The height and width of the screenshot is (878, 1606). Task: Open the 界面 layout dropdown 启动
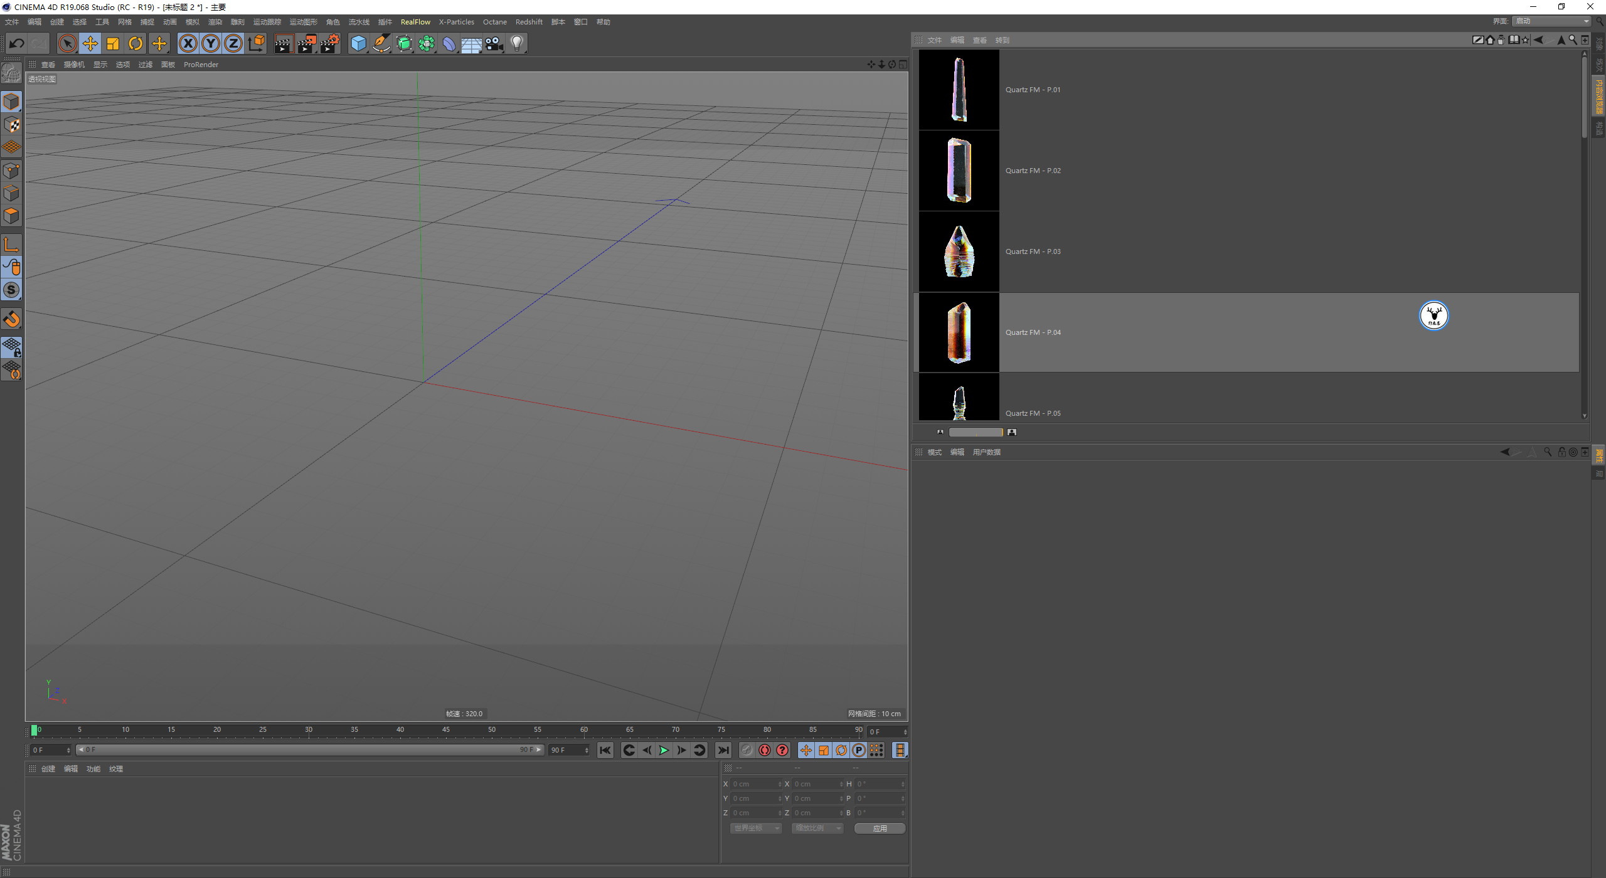pyautogui.click(x=1551, y=21)
